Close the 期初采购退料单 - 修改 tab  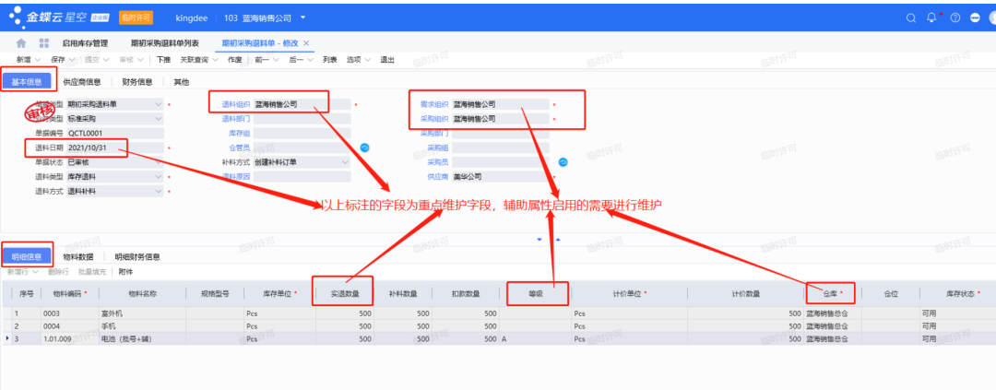point(306,43)
